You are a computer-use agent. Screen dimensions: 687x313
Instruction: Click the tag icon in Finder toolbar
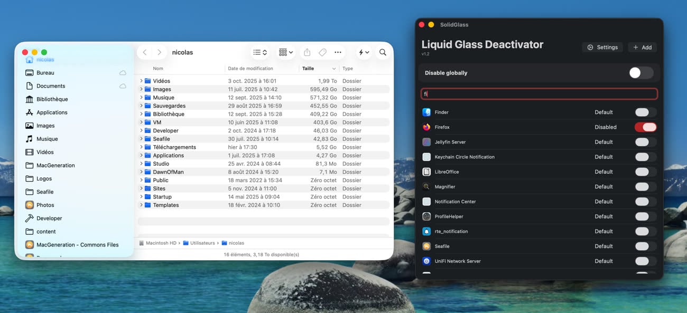tap(322, 52)
